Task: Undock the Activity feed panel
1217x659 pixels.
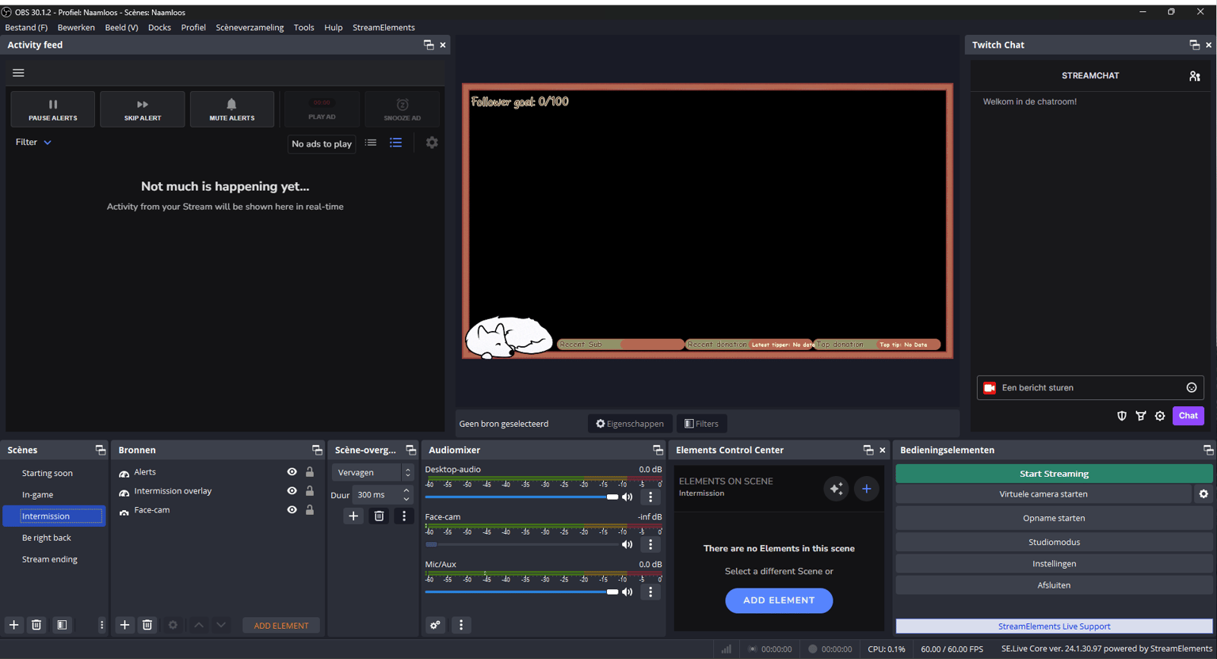Action: 429,45
